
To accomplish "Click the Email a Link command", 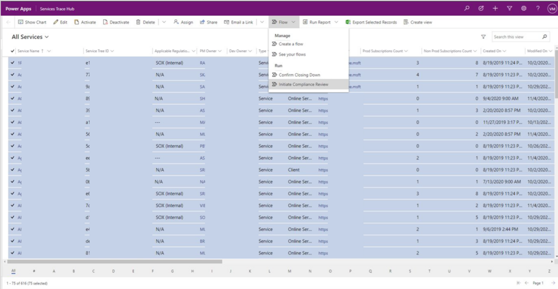I will pyautogui.click(x=239, y=22).
